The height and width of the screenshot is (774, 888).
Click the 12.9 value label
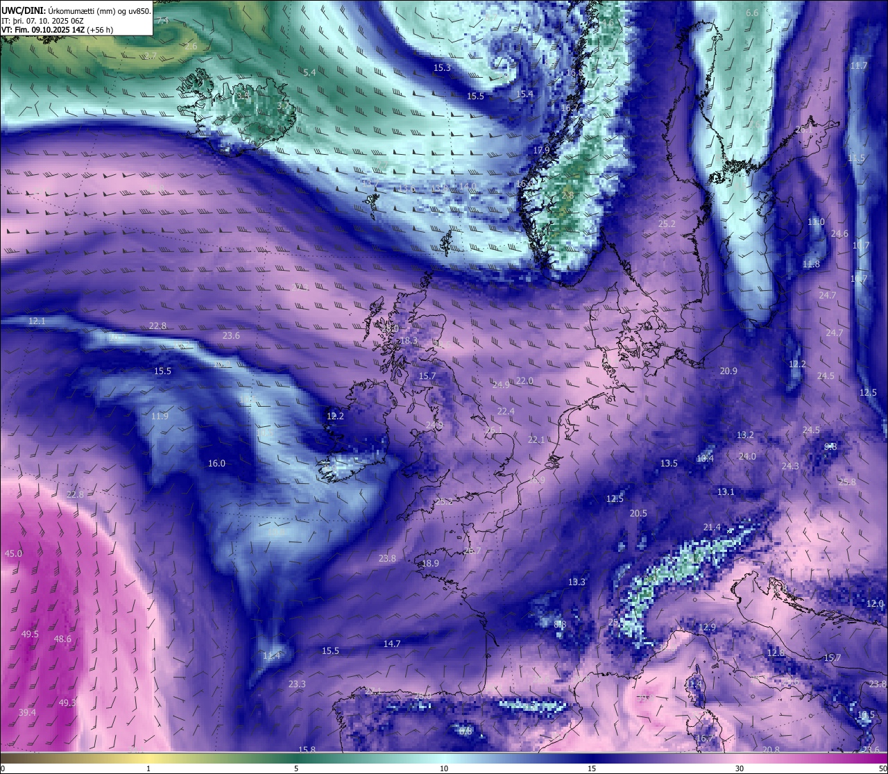tap(707, 627)
